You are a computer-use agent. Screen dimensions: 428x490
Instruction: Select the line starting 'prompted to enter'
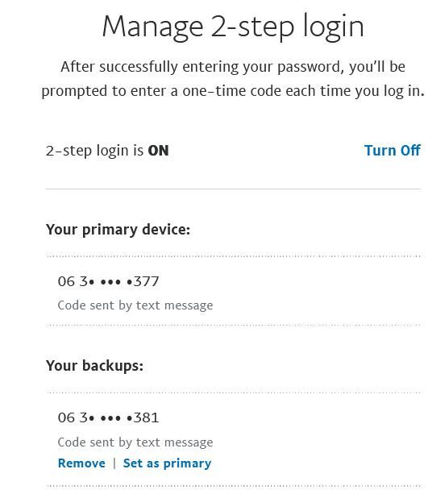click(233, 91)
